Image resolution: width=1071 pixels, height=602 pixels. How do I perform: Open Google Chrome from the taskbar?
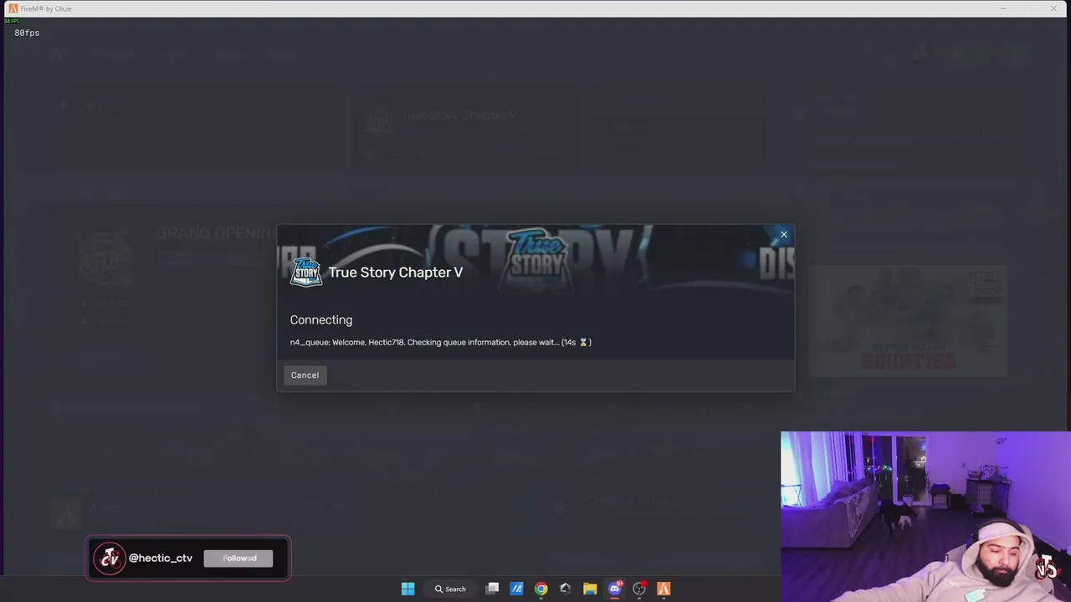click(541, 589)
